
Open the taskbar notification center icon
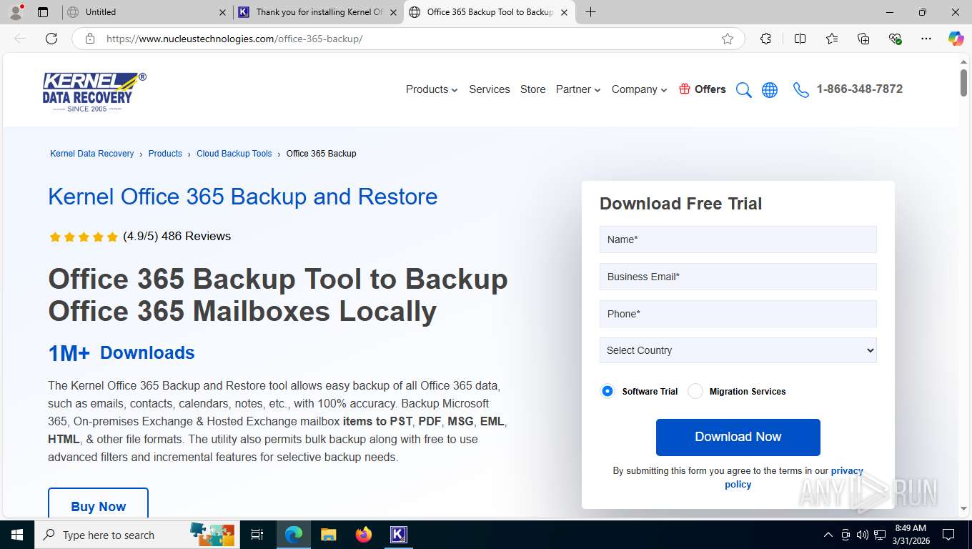(x=948, y=535)
